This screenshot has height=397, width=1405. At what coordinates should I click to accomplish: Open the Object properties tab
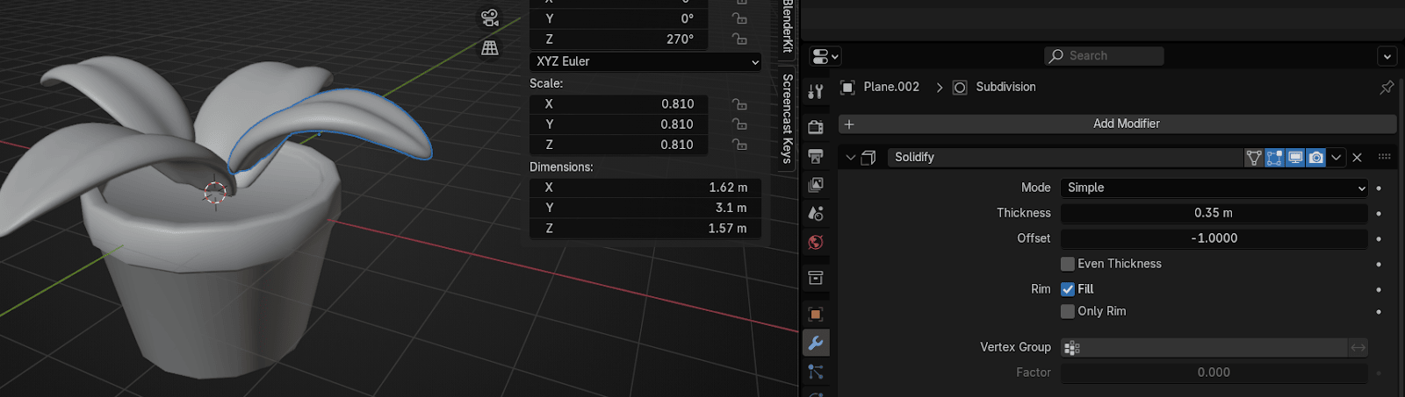coord(816,314)
